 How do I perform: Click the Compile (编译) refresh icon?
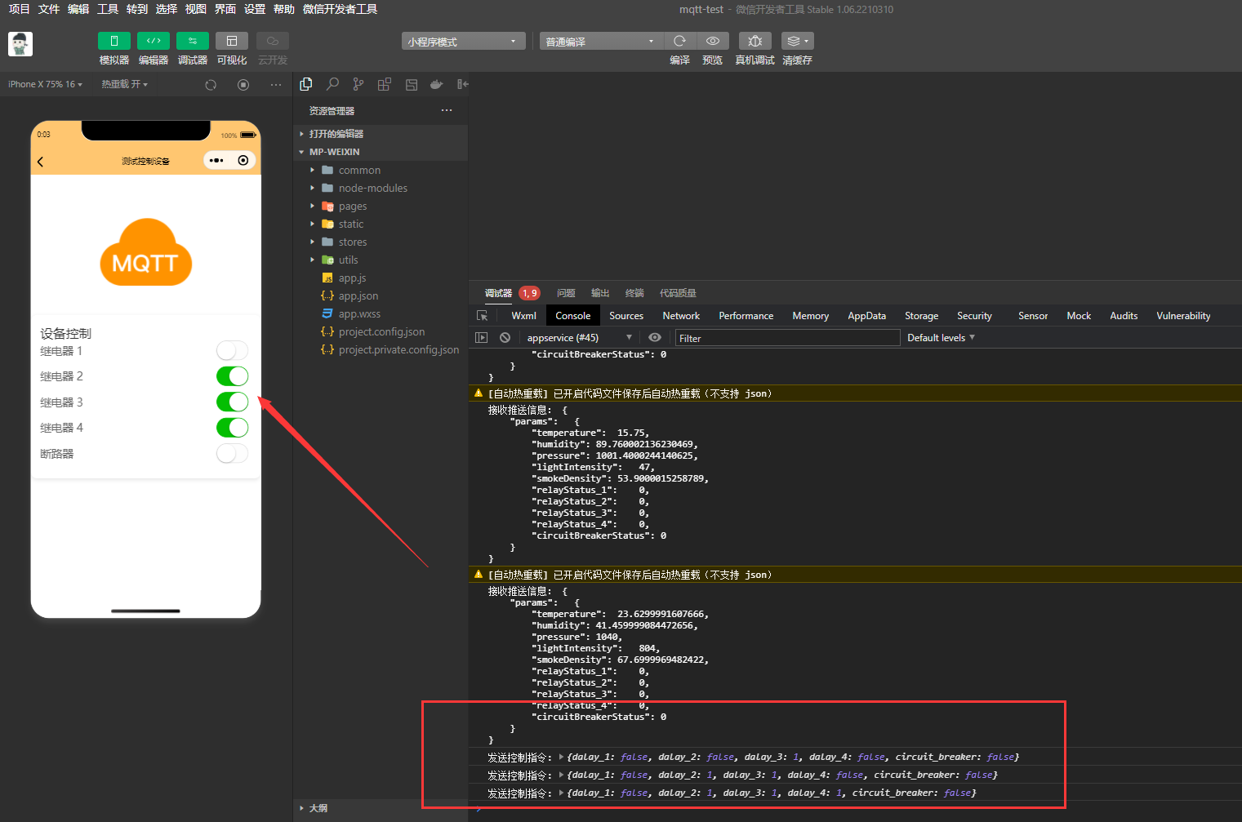(679, 41)
